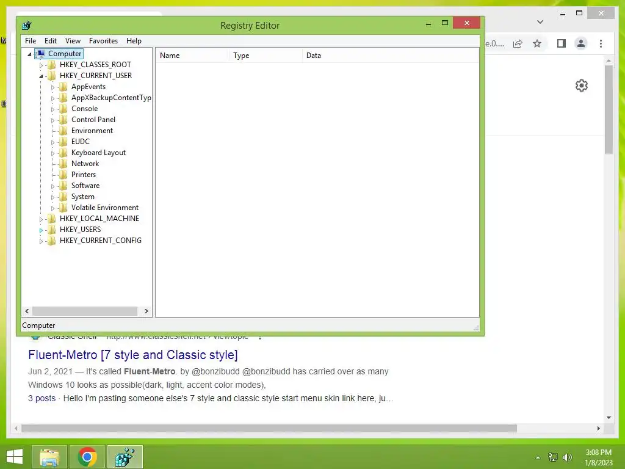Click the Data column header
The height and width of the screenshot is (469, 625).
(x=390, y=56)
